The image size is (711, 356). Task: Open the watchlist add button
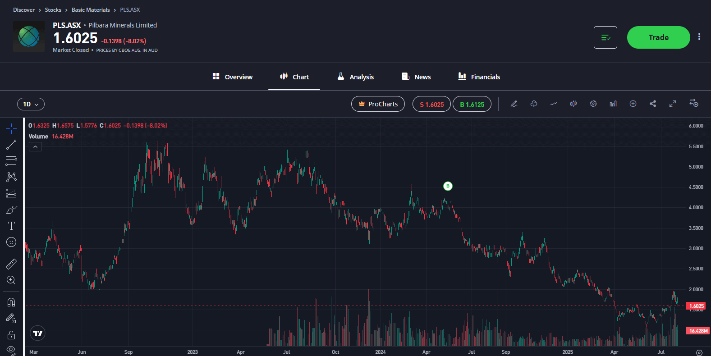pos(605,37)
